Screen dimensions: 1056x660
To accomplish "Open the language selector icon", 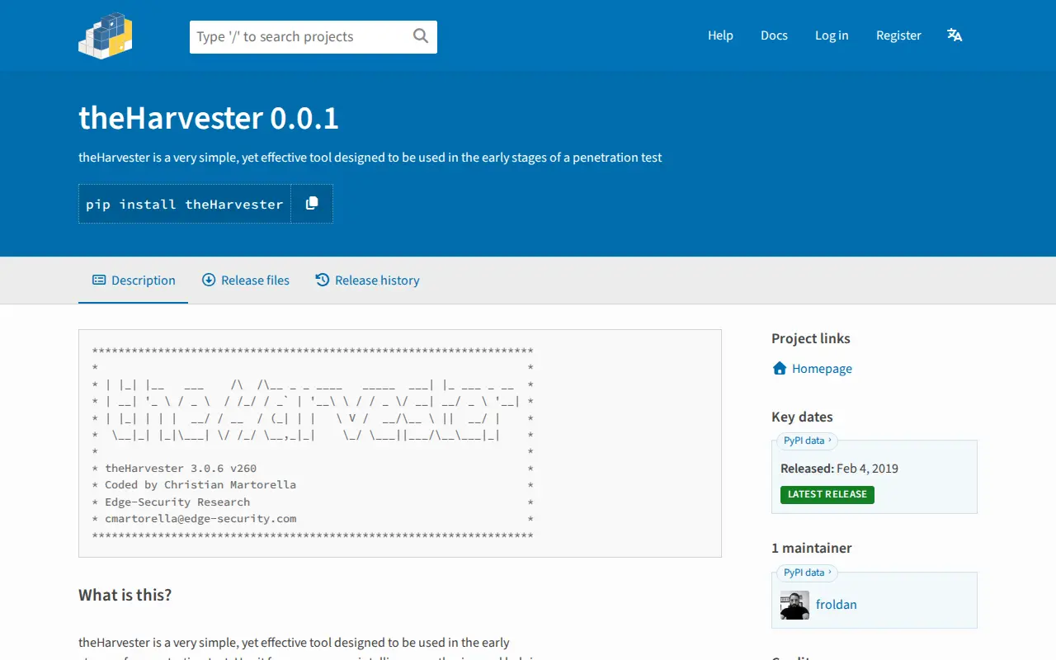I will (x=955, y=35).
